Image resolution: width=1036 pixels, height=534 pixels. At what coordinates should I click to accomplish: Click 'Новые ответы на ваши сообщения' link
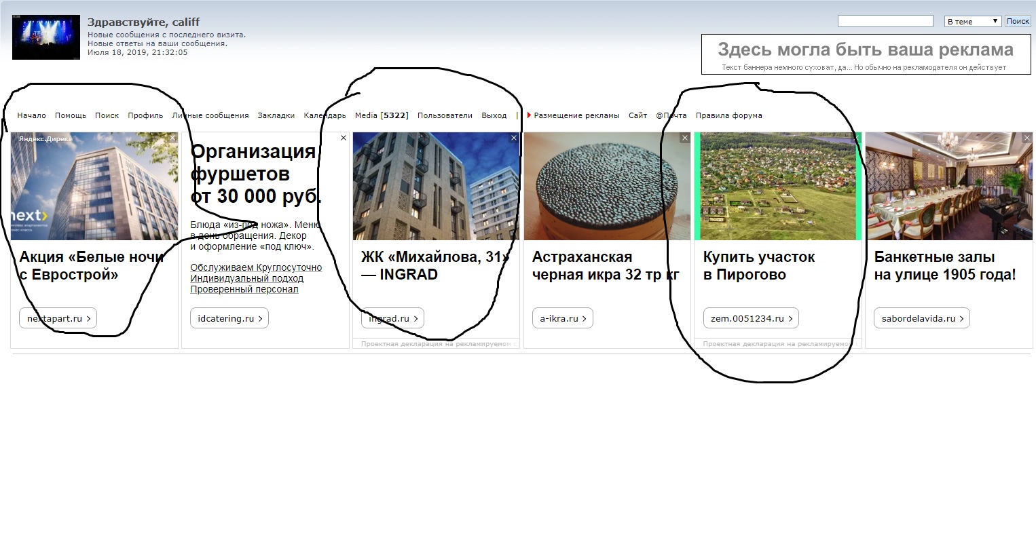(x=158, y=43)
